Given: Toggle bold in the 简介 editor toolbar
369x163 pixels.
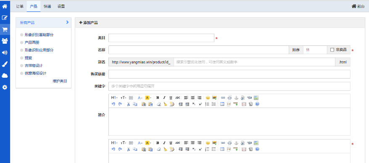Looking at the screenshot, I should tap(158, 97).
